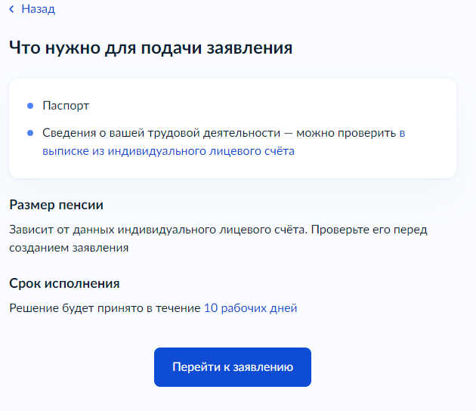Select the "Паспорт" list item text
The height and width of the screenshot is (411, 476).
(66, 107)
